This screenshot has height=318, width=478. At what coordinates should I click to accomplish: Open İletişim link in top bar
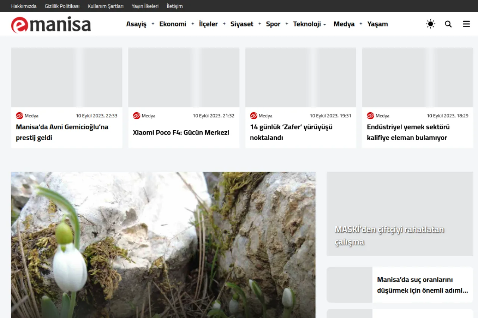175,6
